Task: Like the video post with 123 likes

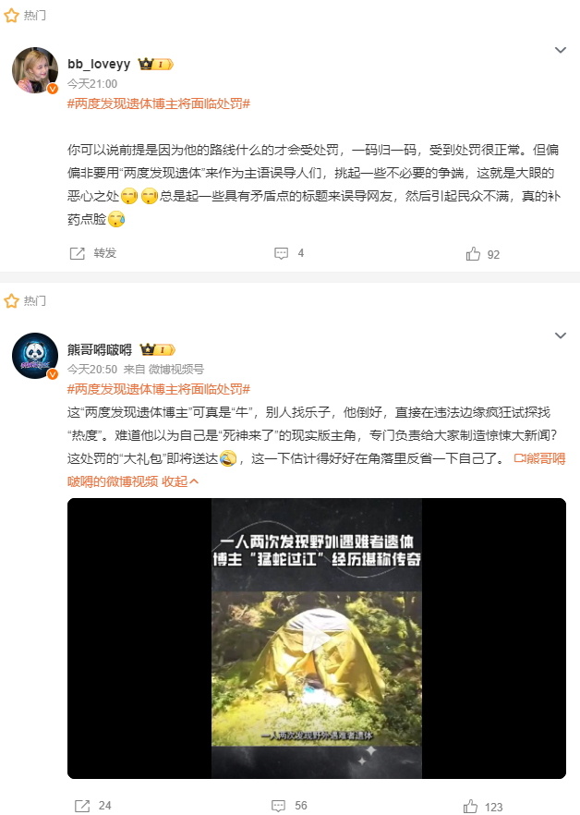Action: point(483,807)
